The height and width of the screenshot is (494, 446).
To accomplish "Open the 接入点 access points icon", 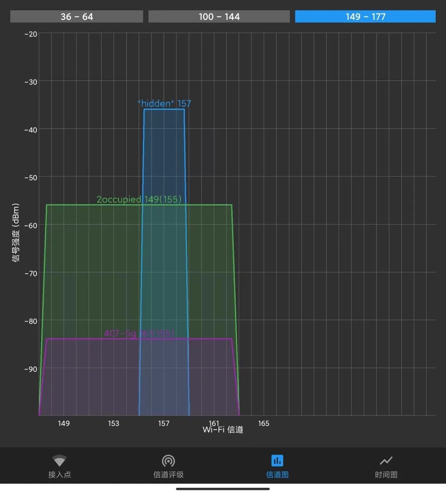I will [59, 461].
